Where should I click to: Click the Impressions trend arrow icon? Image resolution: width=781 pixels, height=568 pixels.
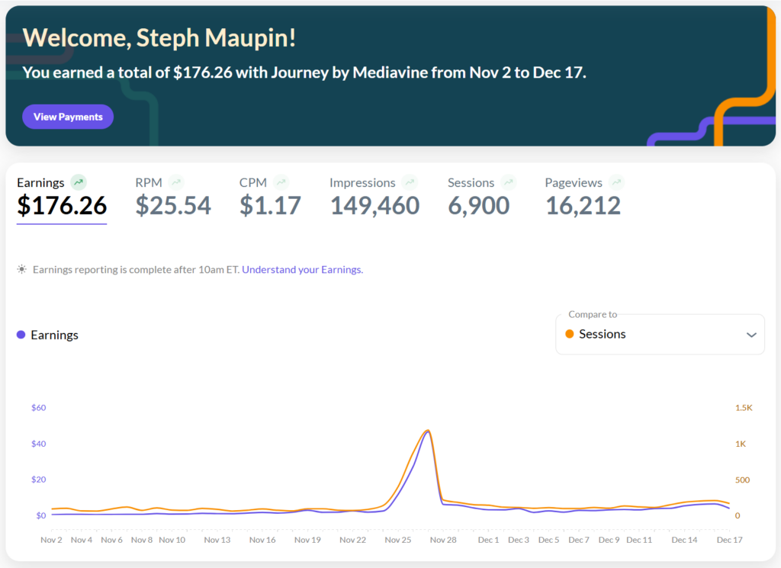click(410, 182)
